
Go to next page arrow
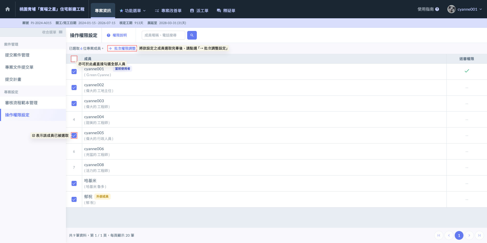(469, 235)
